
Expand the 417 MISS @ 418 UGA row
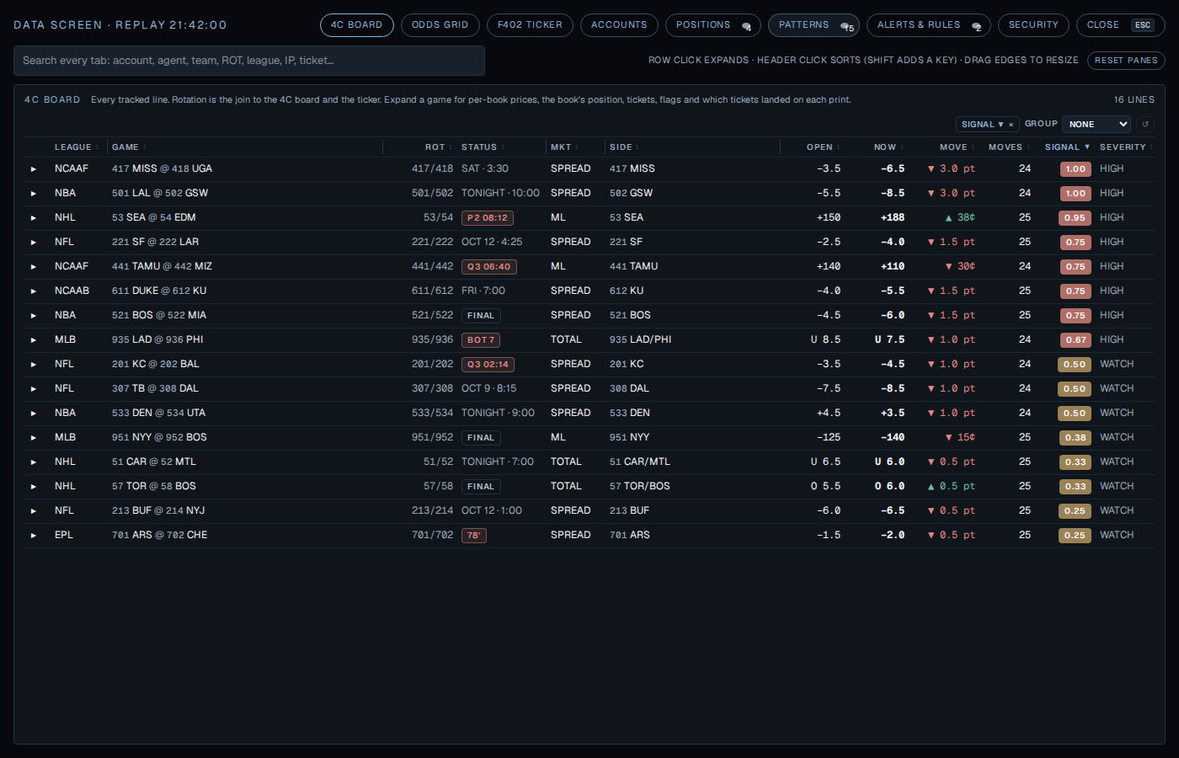(34, 169)
